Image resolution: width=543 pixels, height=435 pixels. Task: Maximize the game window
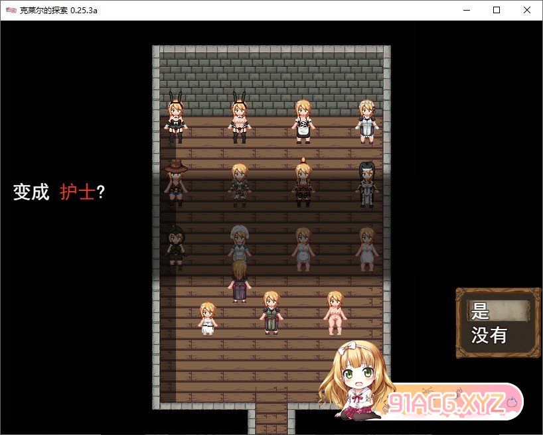tap(496, 10)
